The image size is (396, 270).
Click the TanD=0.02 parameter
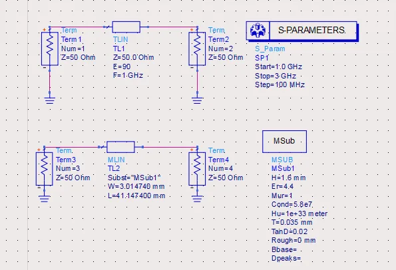click(290, 231)
